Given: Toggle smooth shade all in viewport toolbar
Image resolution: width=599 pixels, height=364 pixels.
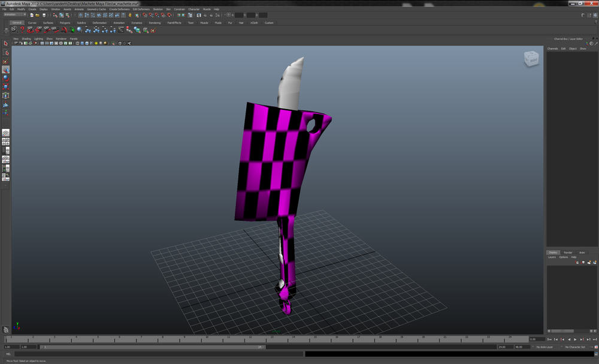Looking at the screenshot, I should tap(82, 43).
